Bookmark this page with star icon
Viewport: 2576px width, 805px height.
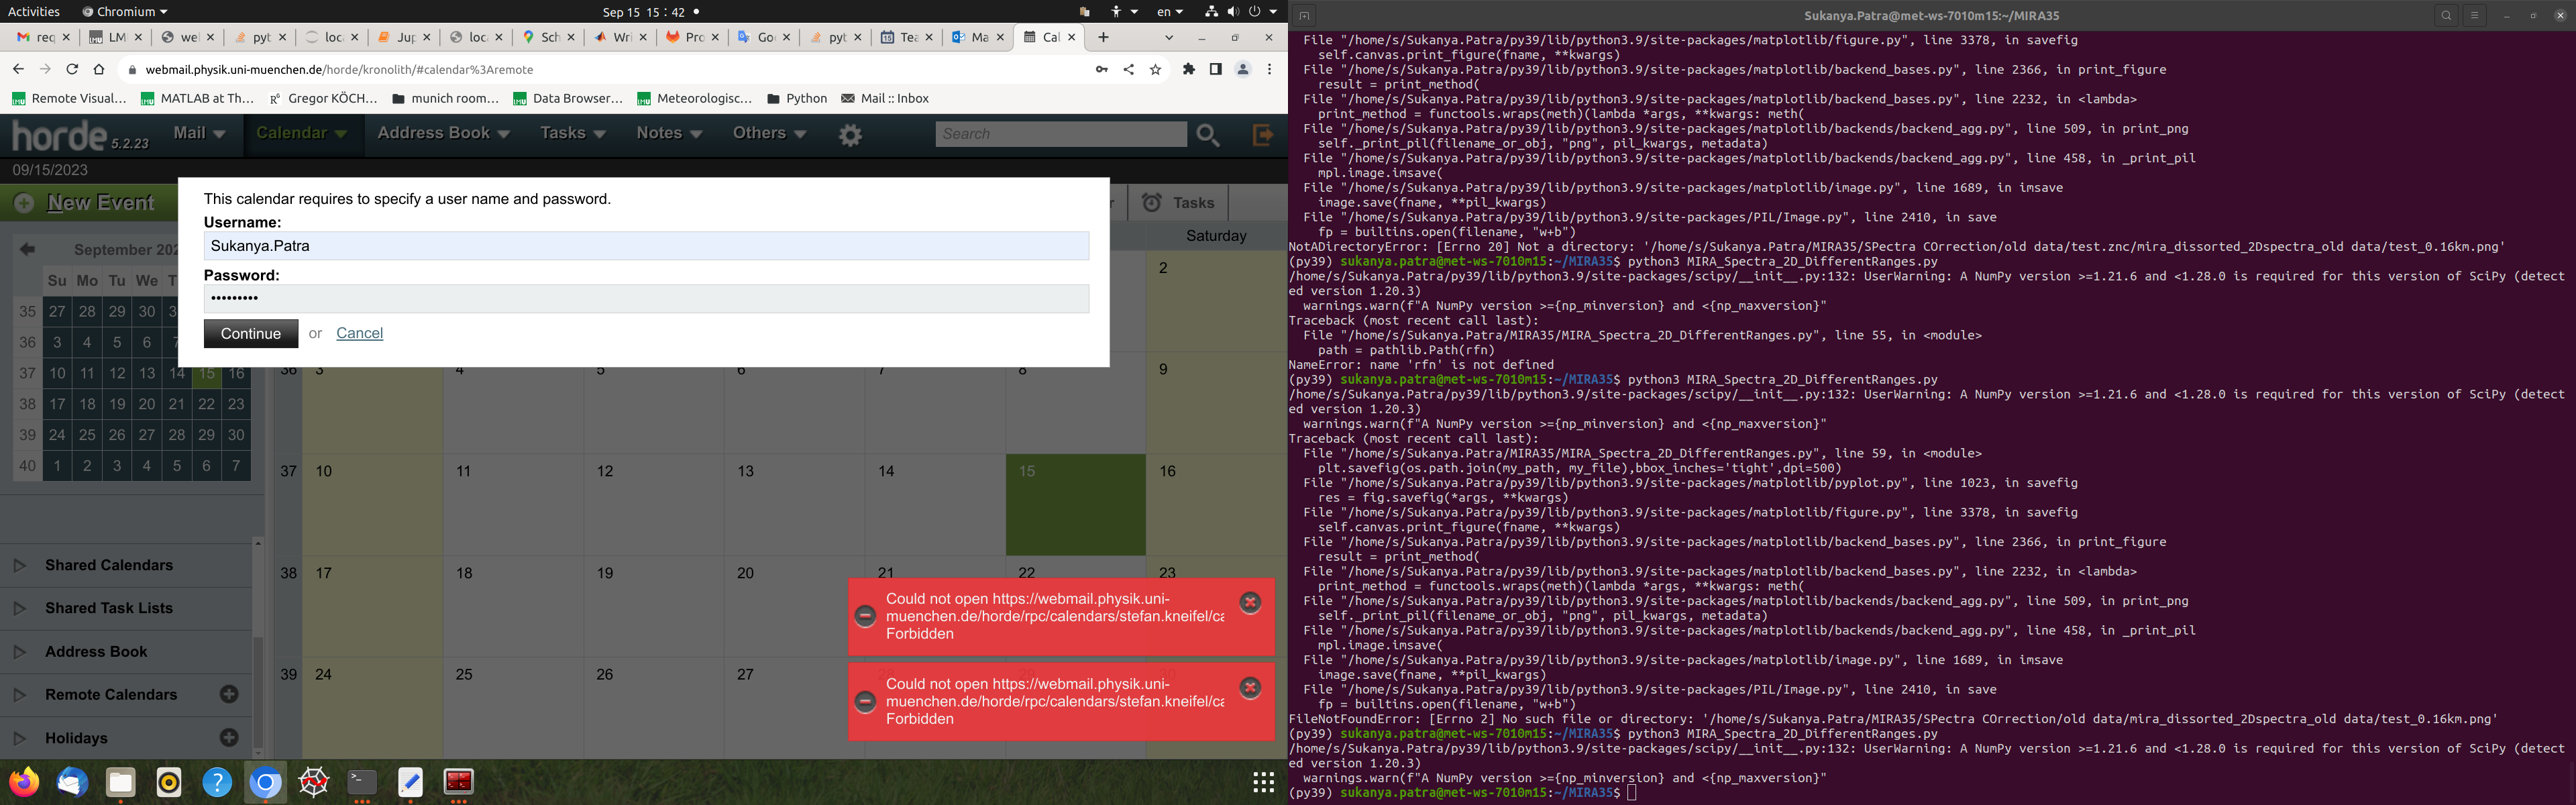point(1156,70)
